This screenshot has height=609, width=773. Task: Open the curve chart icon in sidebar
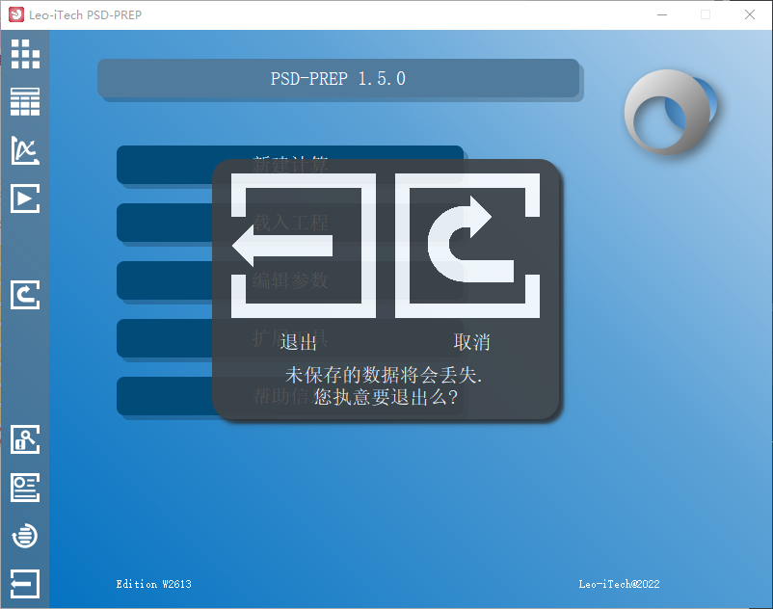coord(25,149)
